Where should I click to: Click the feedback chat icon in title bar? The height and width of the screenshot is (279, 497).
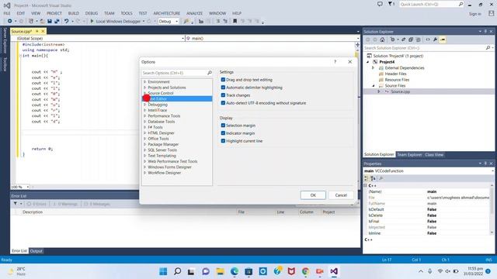(380, 4)
